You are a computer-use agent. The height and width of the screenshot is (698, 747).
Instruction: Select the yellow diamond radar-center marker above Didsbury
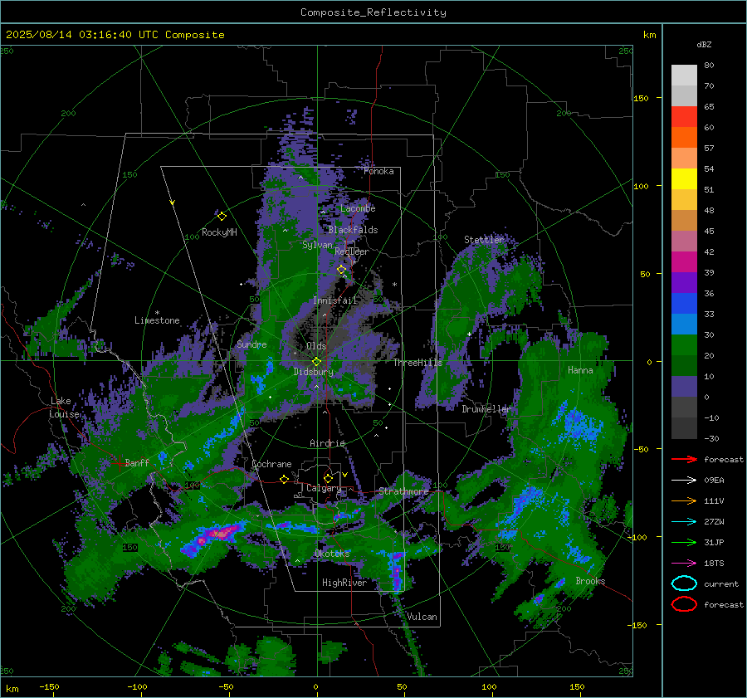tap(316, 362)
